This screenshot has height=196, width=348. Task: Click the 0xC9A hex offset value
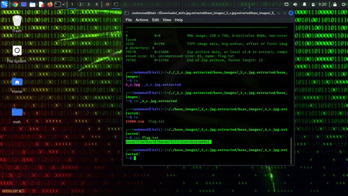[159, 44]
